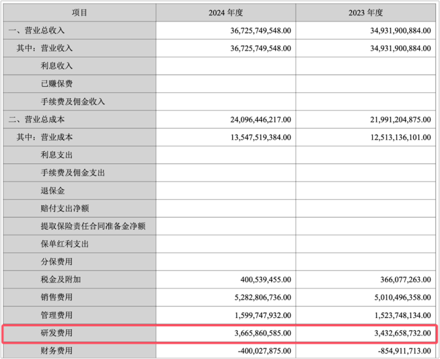Click the 财务费用 row label
440x359 pixels.
pos(57,350)
